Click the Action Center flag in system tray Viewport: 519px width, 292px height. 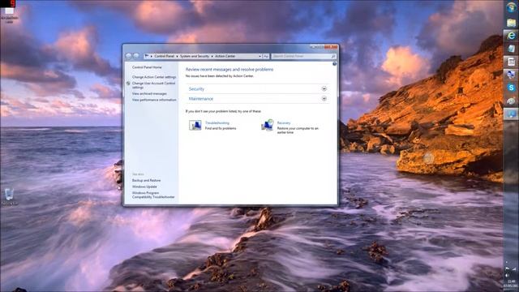pos(508,268)
